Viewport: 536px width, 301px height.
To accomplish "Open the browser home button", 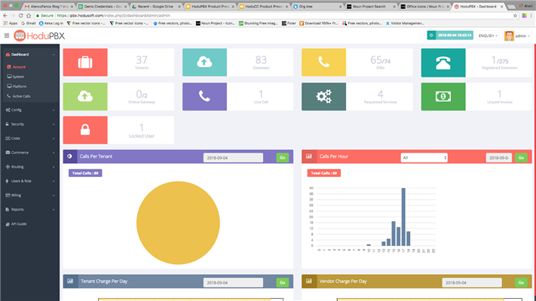I will pyautogui.click(x=29, y=15).
